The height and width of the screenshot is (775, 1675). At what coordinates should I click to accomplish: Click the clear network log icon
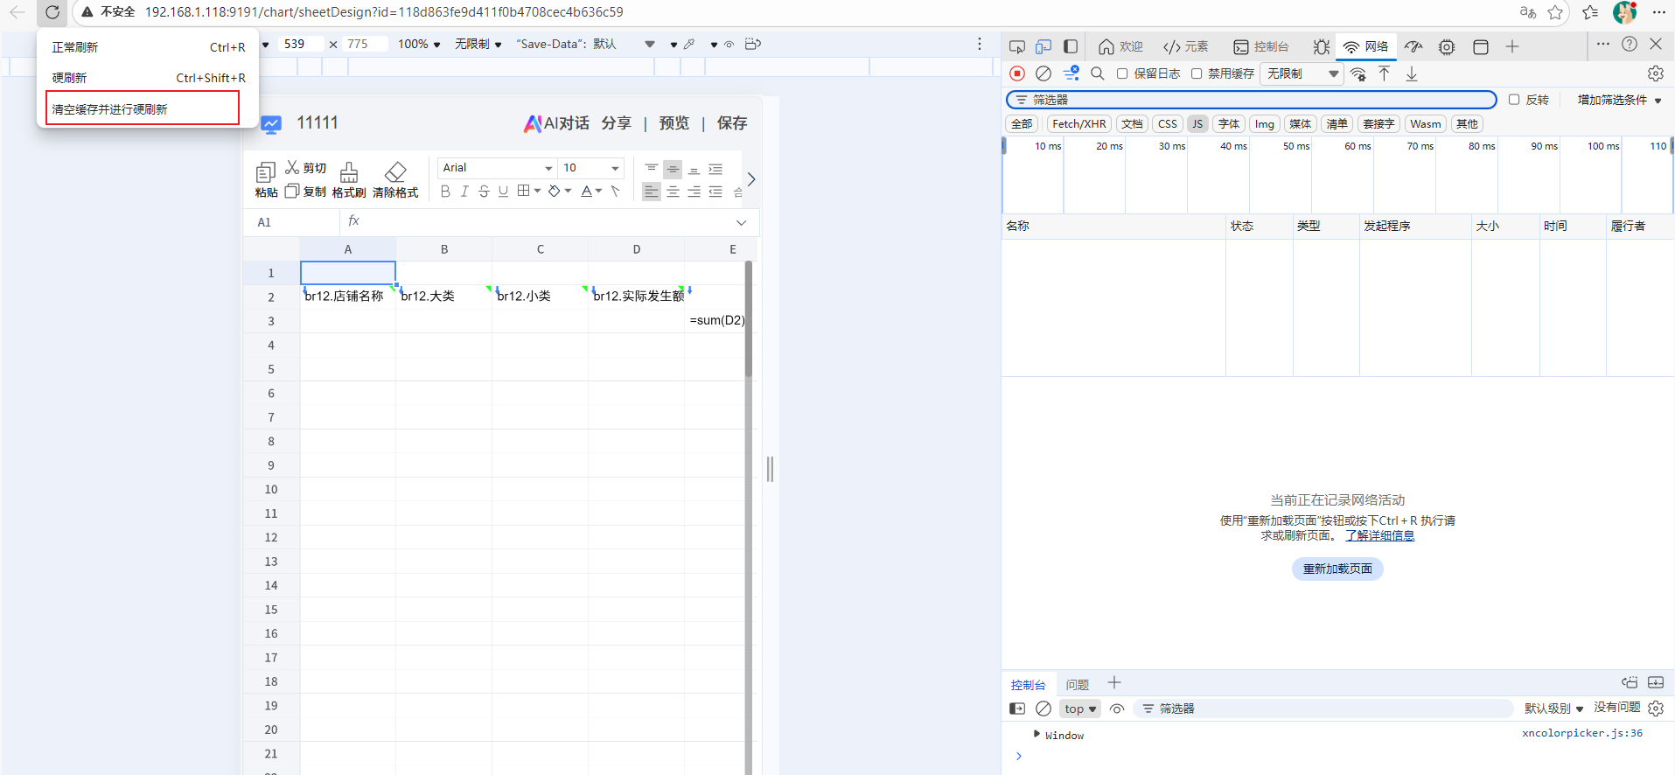click(x=1043, y=73)
